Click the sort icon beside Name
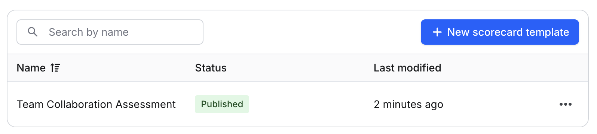Screen dimensions: 597x134 55,68
